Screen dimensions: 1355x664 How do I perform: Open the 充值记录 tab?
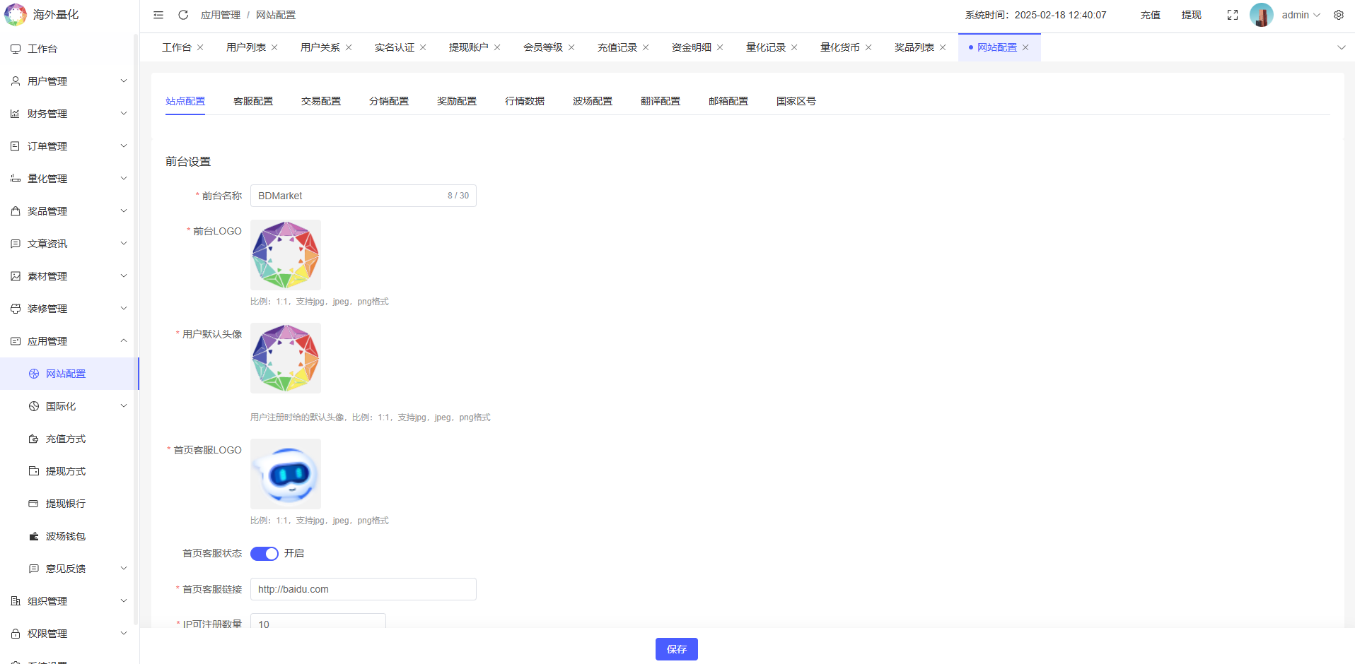[x=617, y=47]
